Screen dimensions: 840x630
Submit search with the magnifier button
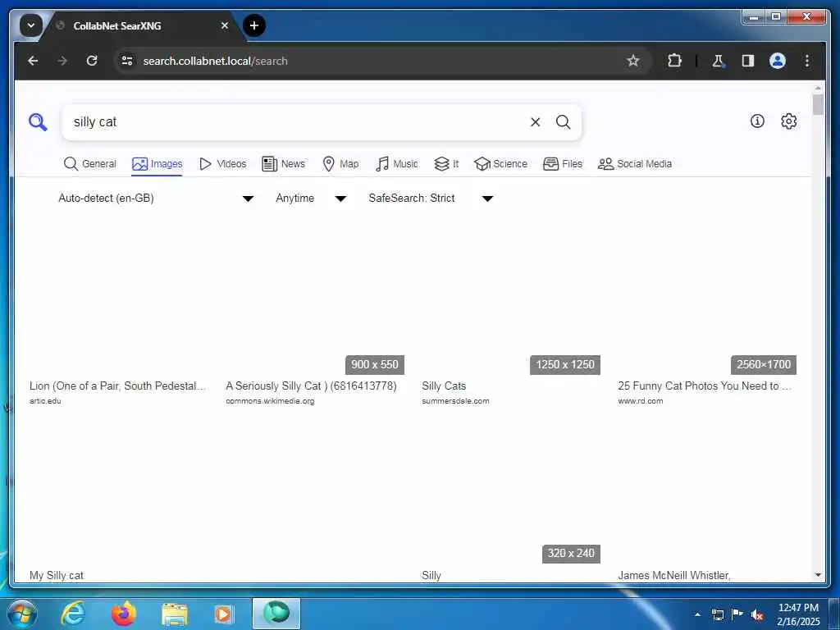[x=563, y=122]
